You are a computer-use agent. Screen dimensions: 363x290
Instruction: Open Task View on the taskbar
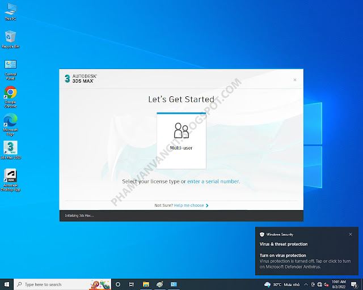[132, 284]
